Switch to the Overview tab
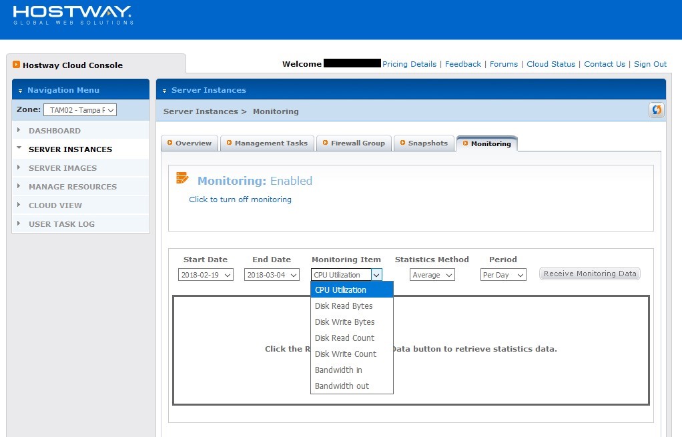This screenshot has height=437, width=682. point(190,143)
